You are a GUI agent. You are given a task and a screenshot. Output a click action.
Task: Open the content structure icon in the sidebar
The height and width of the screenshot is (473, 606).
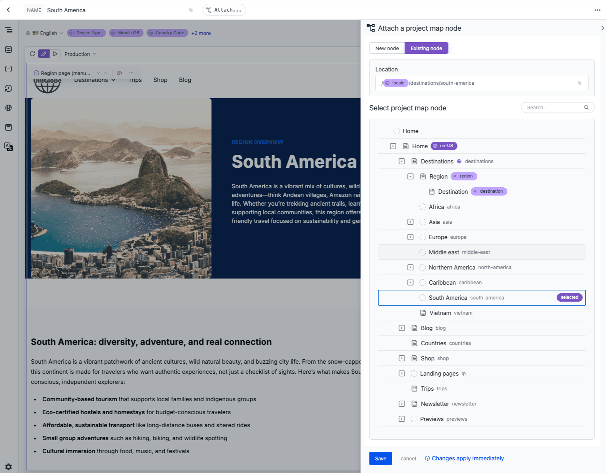[9, 30]
